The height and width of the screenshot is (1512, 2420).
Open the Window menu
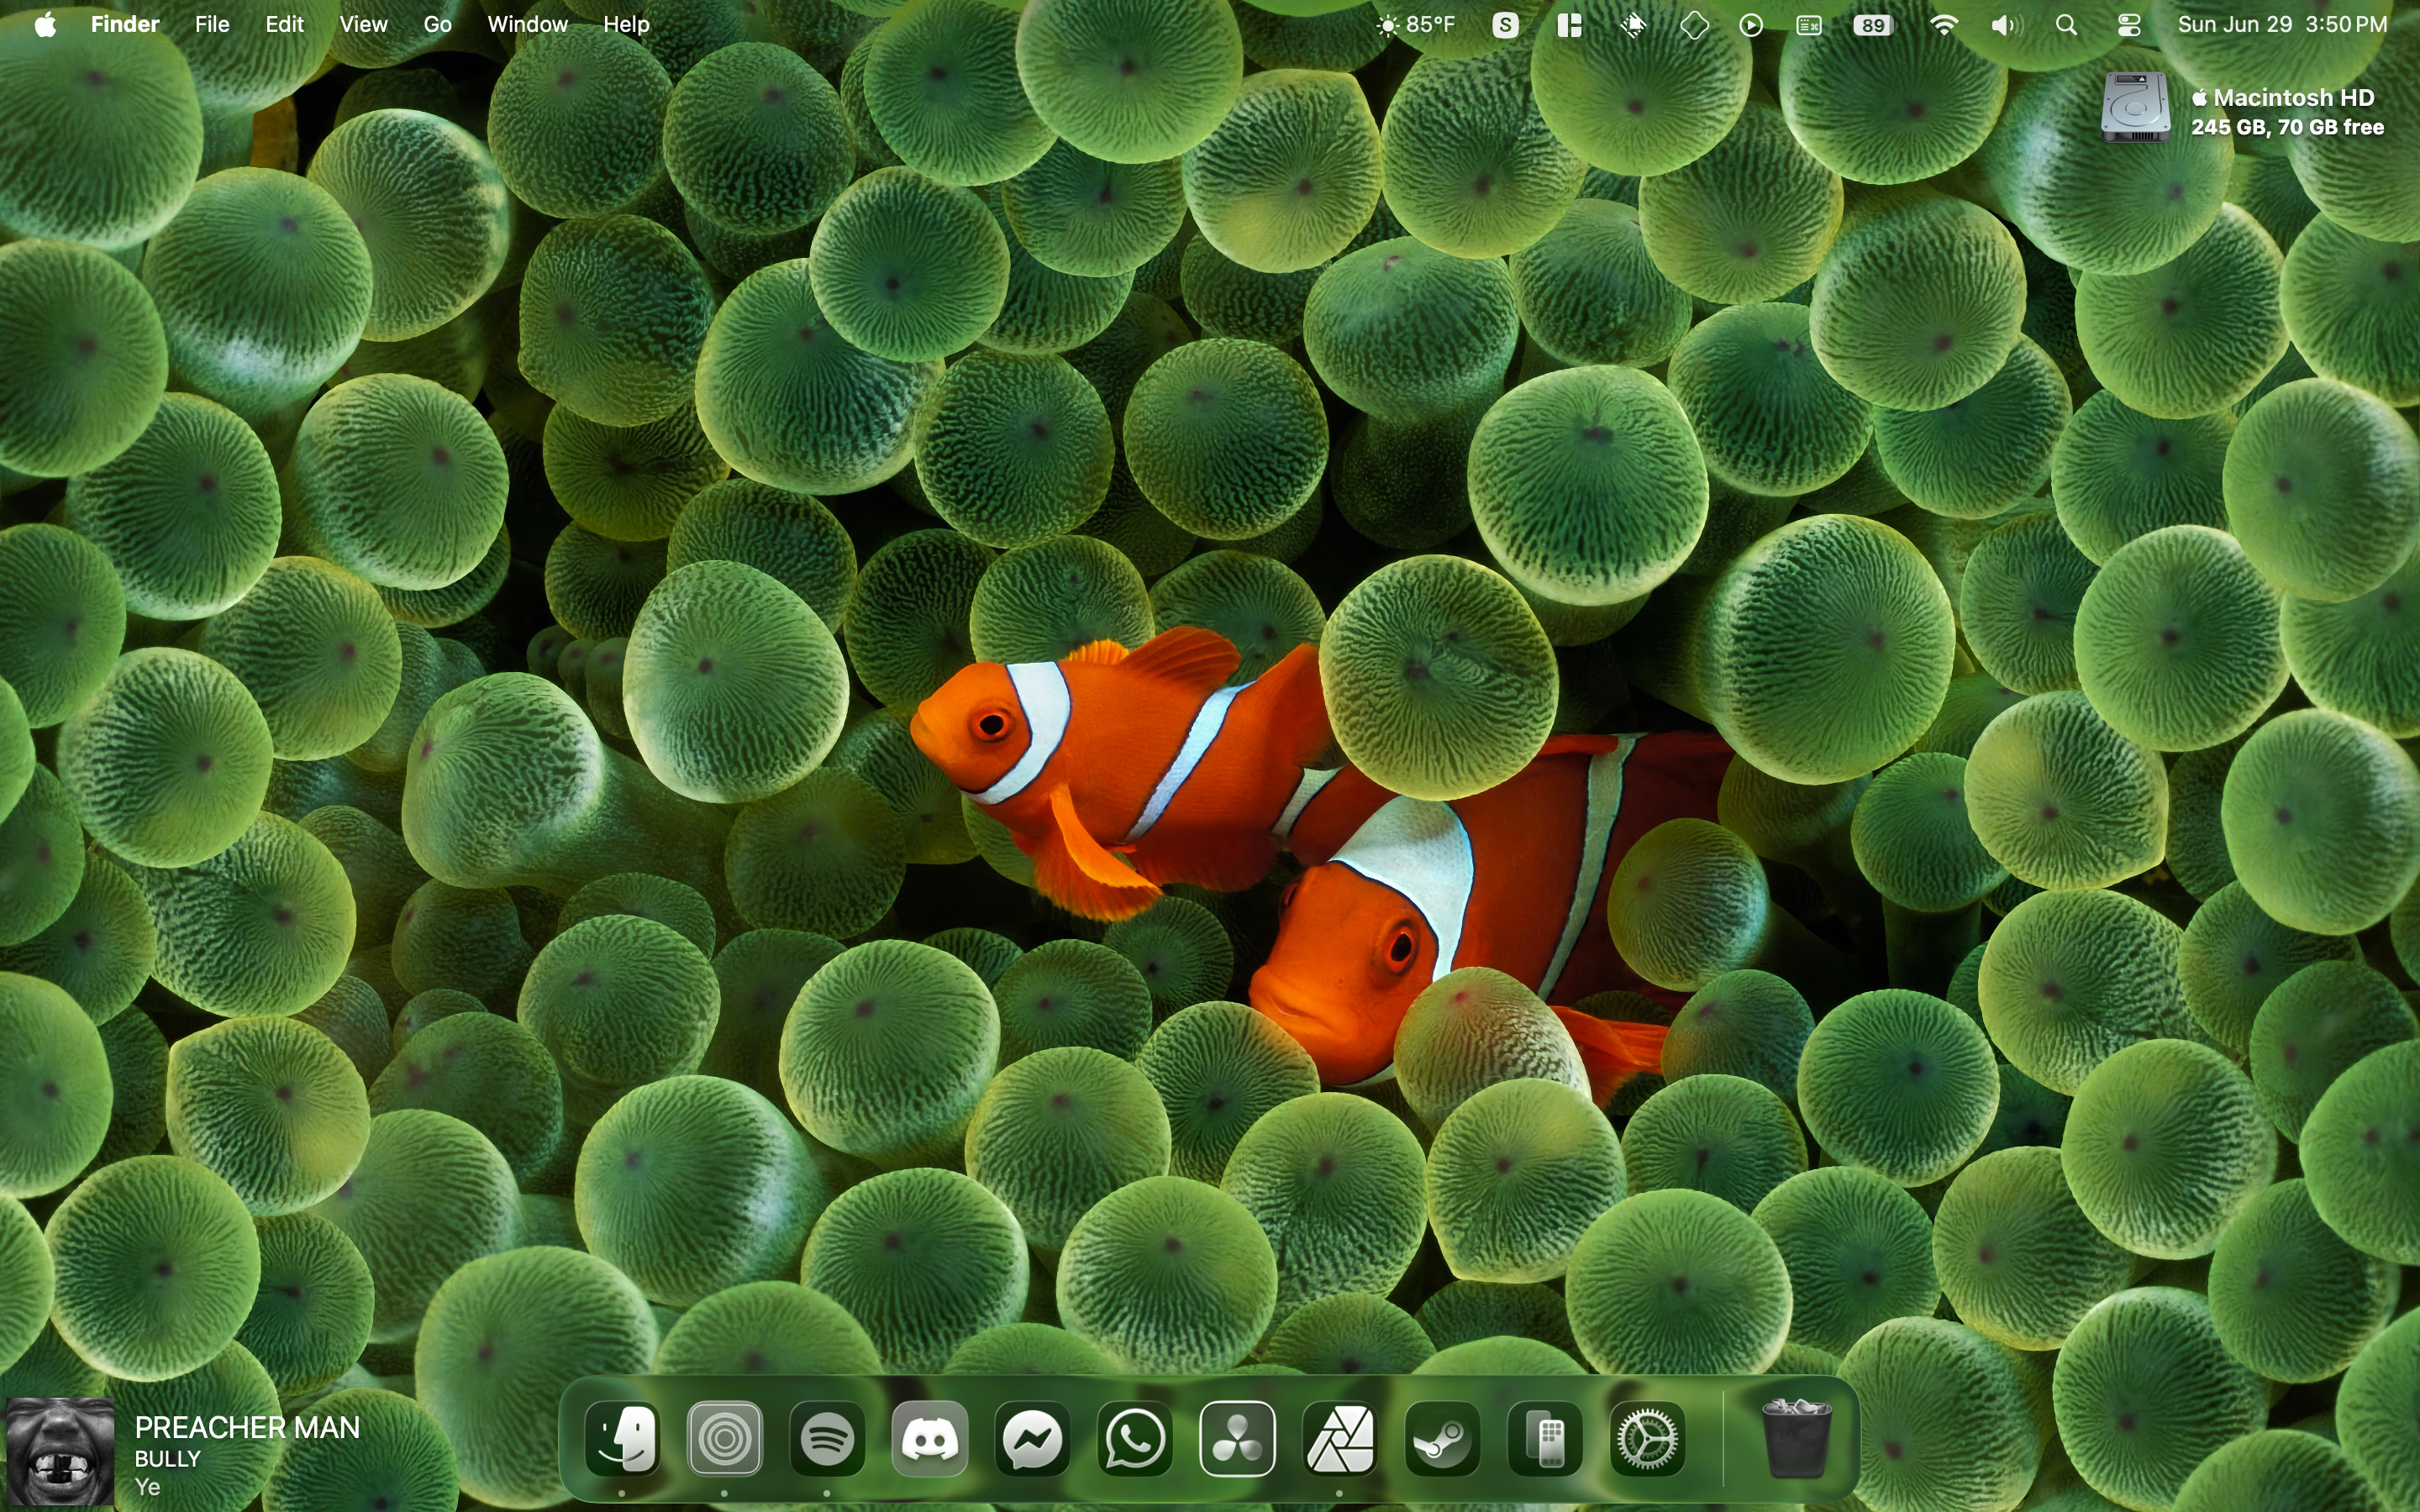527,24
